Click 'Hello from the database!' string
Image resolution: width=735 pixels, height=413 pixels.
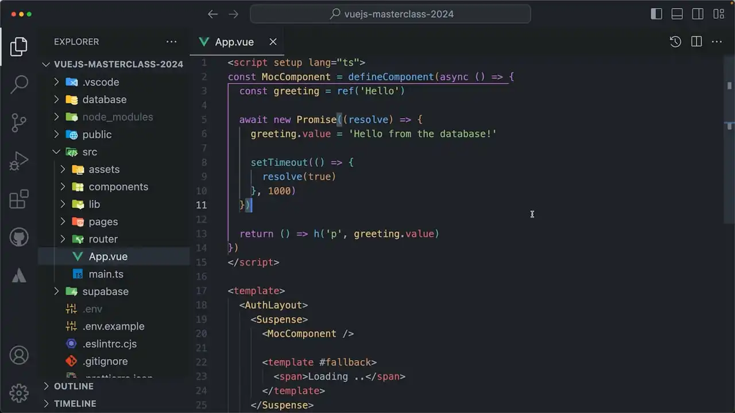pyautogui.click(x=423, y=134)
